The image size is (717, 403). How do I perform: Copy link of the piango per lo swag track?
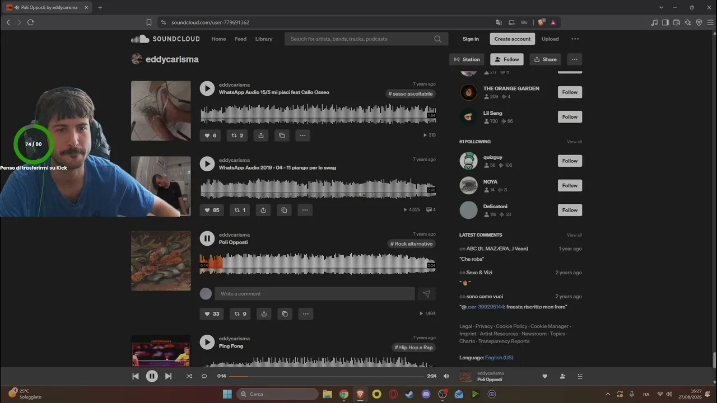(284, 210)
